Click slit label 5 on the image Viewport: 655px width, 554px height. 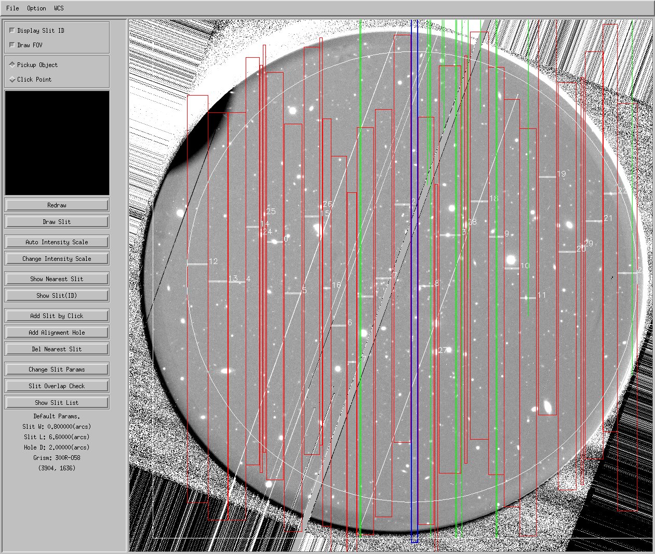(304, 290)
